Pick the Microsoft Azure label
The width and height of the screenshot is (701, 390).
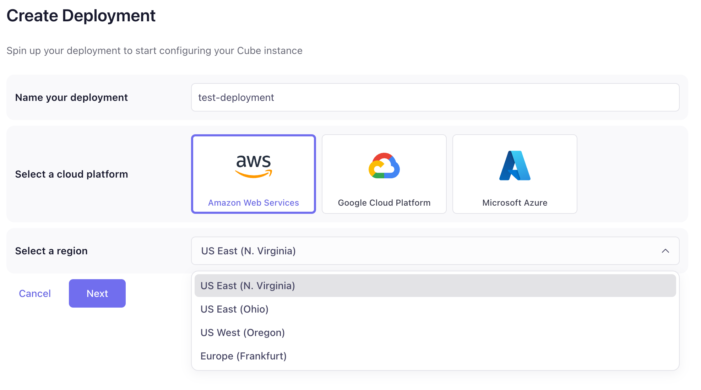tap(515, 203)
